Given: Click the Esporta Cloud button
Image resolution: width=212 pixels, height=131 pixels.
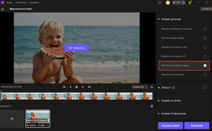Looking at the screenshot, I should 170,125.
